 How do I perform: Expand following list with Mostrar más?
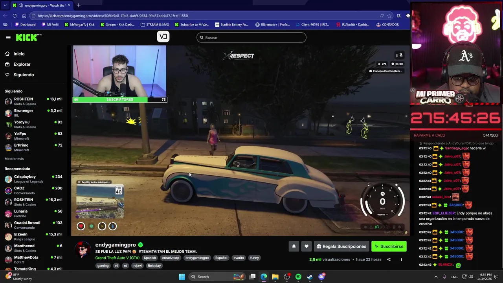(14, 159)
